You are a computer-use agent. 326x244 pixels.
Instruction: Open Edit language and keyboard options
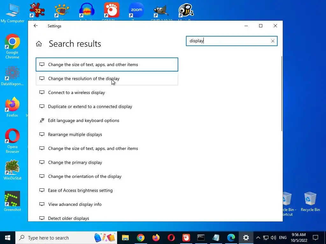(x=107, y=120)
